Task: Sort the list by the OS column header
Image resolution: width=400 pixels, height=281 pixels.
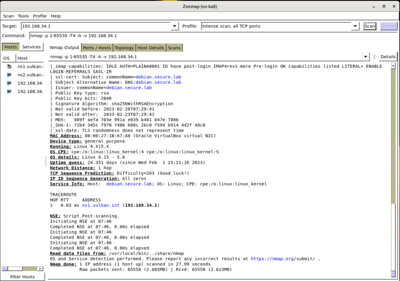Action: point(6,58)
